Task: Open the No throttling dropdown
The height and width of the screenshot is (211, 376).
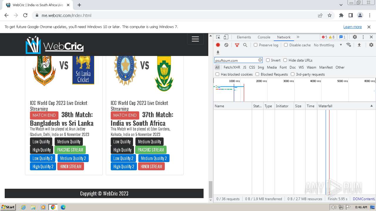Action: pyautogui.click(x=328, y=45)
